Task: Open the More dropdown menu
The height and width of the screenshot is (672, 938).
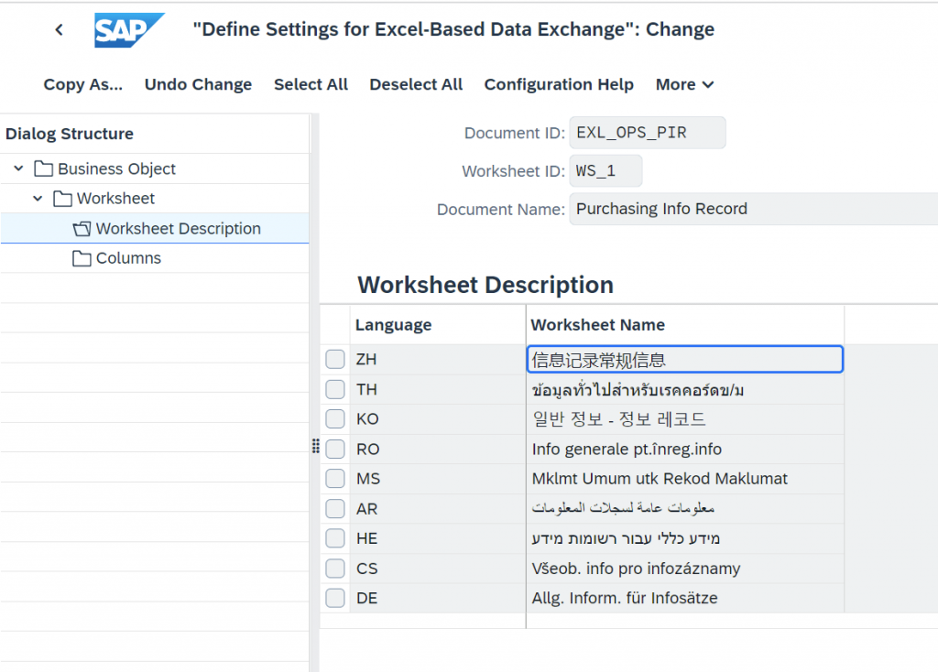Action: (684, 84)
